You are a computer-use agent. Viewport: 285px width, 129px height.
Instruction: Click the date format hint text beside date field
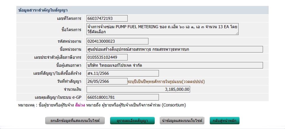[x=166, y=81]
